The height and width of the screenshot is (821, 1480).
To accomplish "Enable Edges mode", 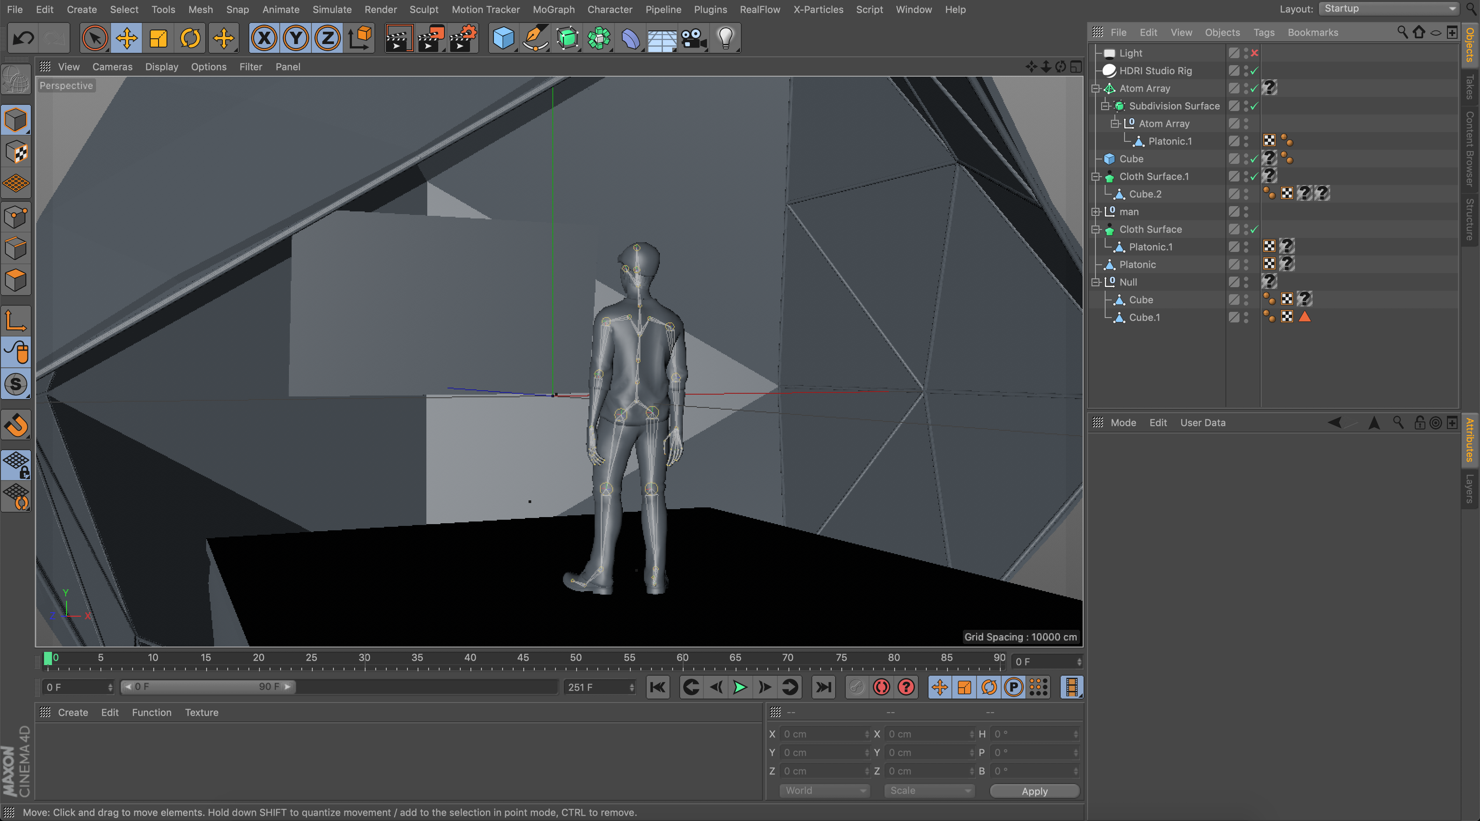I will [16, 249].
